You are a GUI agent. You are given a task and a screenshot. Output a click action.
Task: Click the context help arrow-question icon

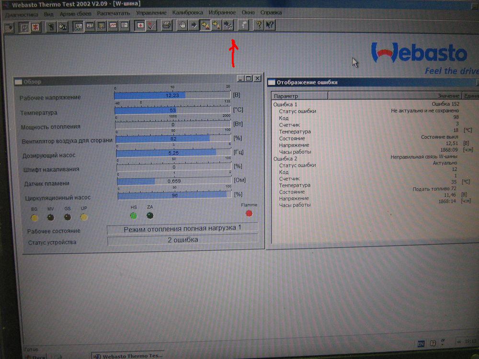point(270,25)
